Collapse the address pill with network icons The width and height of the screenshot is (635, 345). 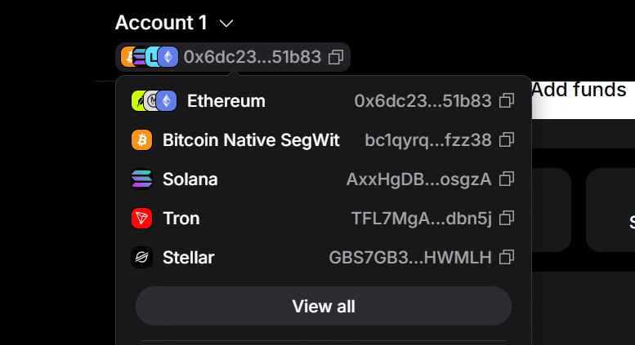pos(233,57)
